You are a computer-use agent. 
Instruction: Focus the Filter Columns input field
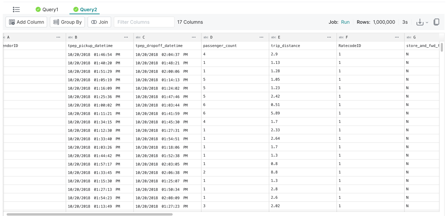coord(144,22)
